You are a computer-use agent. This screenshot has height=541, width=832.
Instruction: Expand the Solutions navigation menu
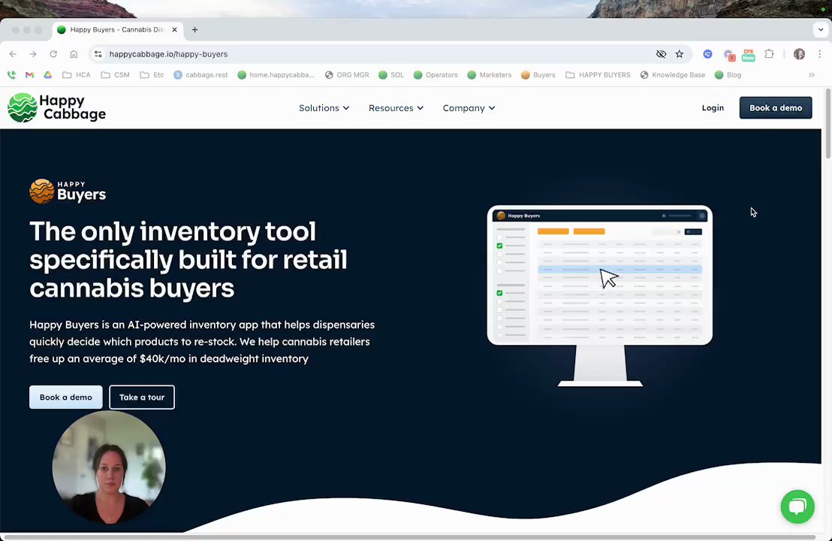click(x=324, y=107)
